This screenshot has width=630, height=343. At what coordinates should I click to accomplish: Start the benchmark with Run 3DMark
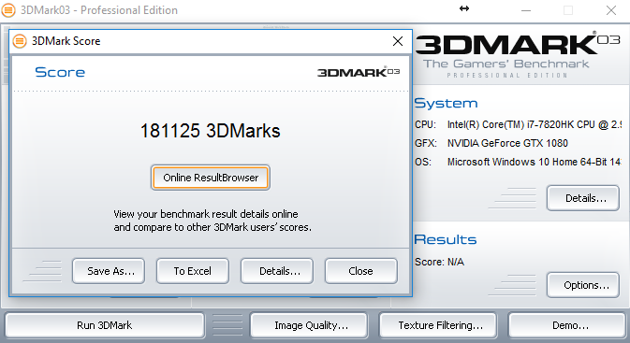tap(105, 325)
